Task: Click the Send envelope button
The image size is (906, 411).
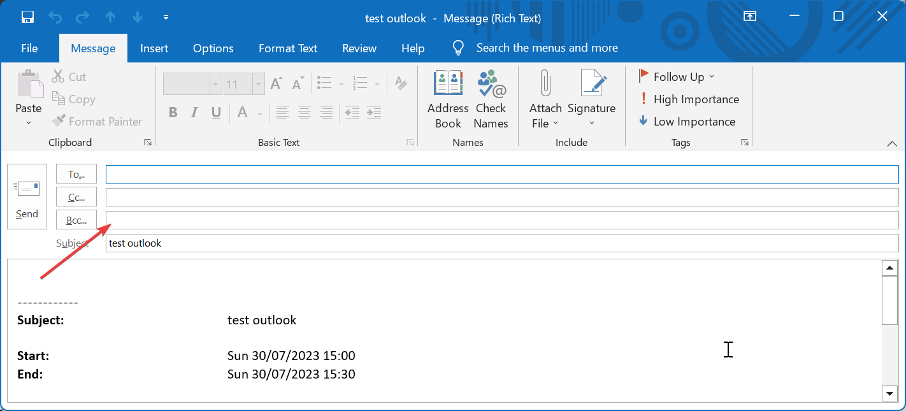Action: tap(27, 196)
